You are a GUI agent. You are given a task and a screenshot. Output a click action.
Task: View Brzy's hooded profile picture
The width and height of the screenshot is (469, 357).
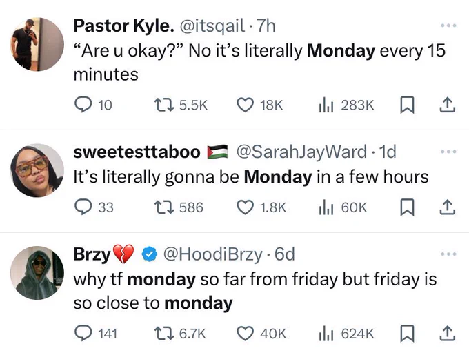click(x=37, y=273)
